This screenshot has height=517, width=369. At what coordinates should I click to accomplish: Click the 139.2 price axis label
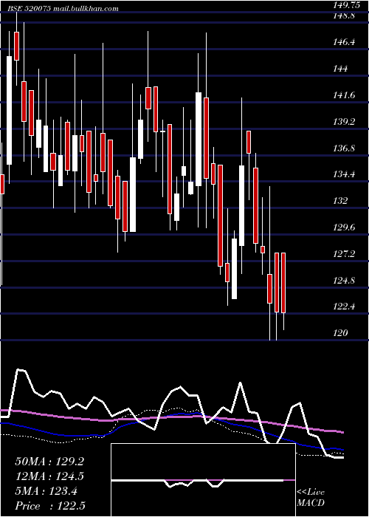coord(345,122)
